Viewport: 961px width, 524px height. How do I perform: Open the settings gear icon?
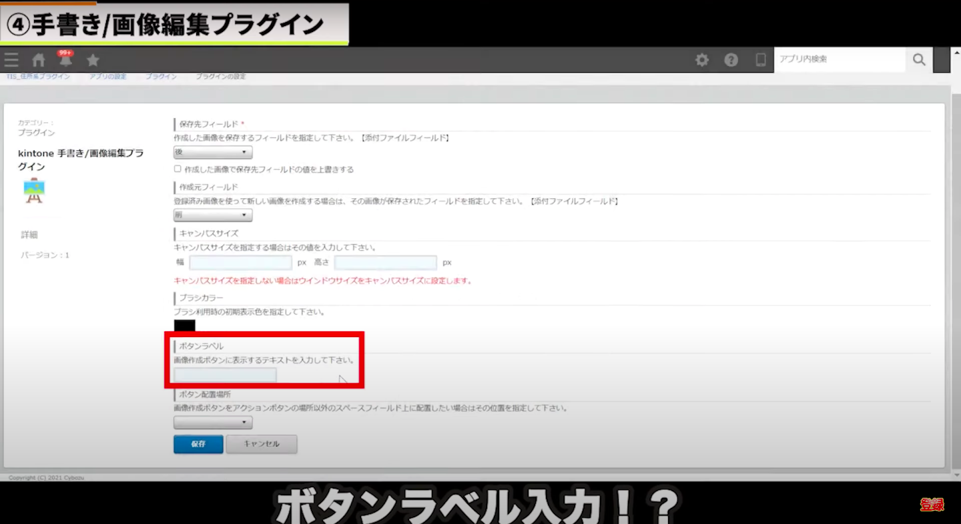[702, 60]
